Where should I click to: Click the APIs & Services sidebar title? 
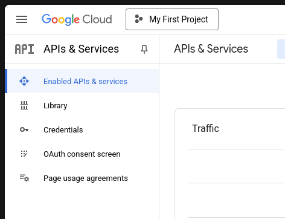[82, 49]
